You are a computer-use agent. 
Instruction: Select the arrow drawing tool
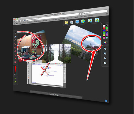coord(15,55)
